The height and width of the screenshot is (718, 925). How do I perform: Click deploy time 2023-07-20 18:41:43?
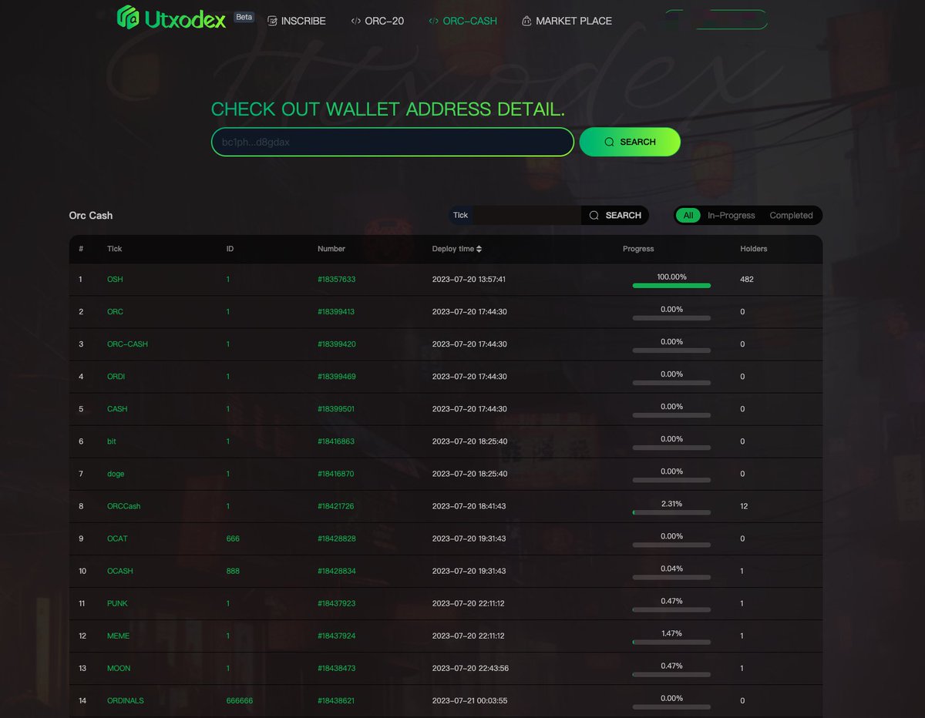tap(469, 506)
